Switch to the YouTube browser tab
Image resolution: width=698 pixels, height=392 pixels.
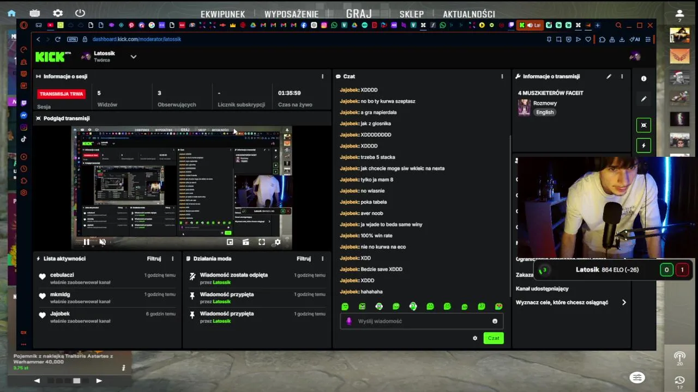(50, 25)
